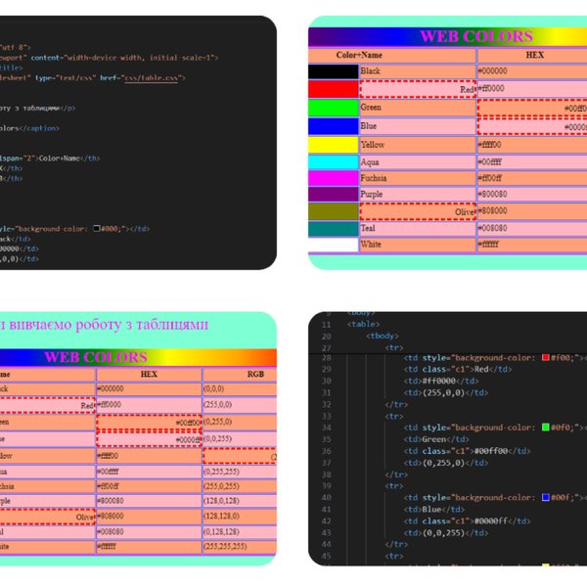The image size is (587, 587).
Task: Click the blue #00f color preview square in code line 40
Action: pyautogui.click(x=546, y=497)
